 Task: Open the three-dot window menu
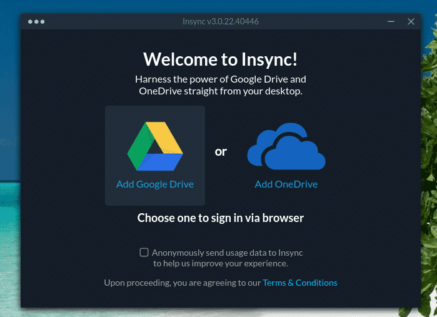tap(36, 22)
